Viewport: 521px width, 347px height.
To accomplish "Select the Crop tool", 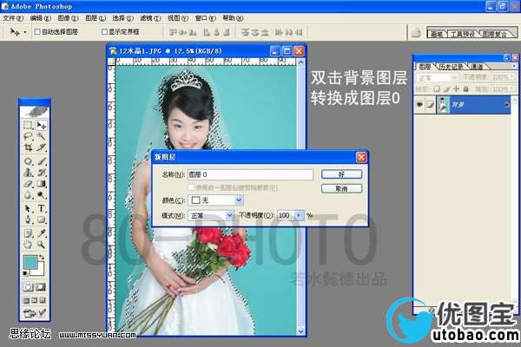I will tap(29, 147).
